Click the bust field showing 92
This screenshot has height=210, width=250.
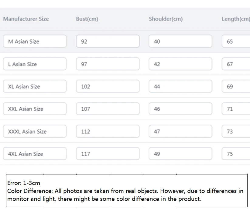(108, 42)
